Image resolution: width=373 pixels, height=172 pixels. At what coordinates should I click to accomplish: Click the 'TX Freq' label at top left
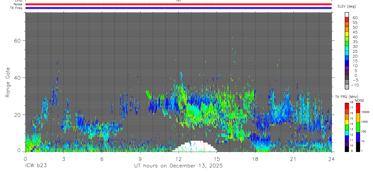pos(16,8)
